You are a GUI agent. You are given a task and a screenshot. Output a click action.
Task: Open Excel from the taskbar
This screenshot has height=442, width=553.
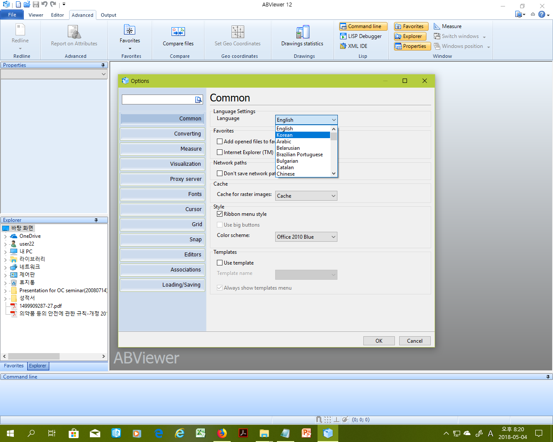[200, 433]
